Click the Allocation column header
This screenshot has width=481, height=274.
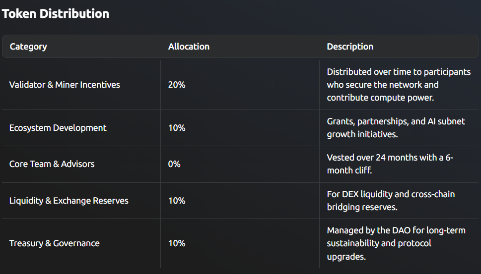click(189, 47)
